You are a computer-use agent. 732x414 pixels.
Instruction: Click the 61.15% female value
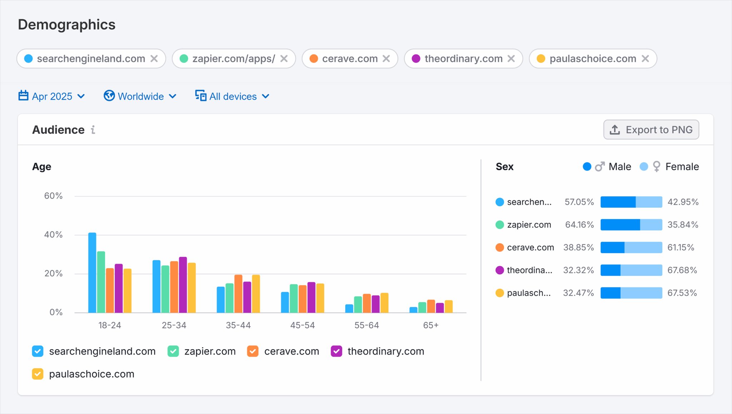click(681, 247)
